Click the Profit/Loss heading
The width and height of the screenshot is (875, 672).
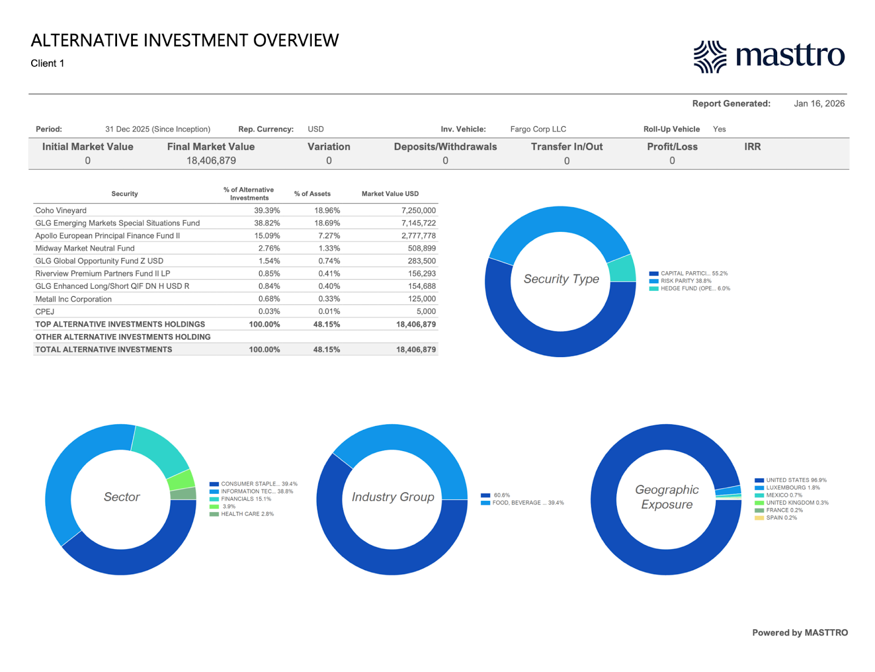[x=672, y=147]
